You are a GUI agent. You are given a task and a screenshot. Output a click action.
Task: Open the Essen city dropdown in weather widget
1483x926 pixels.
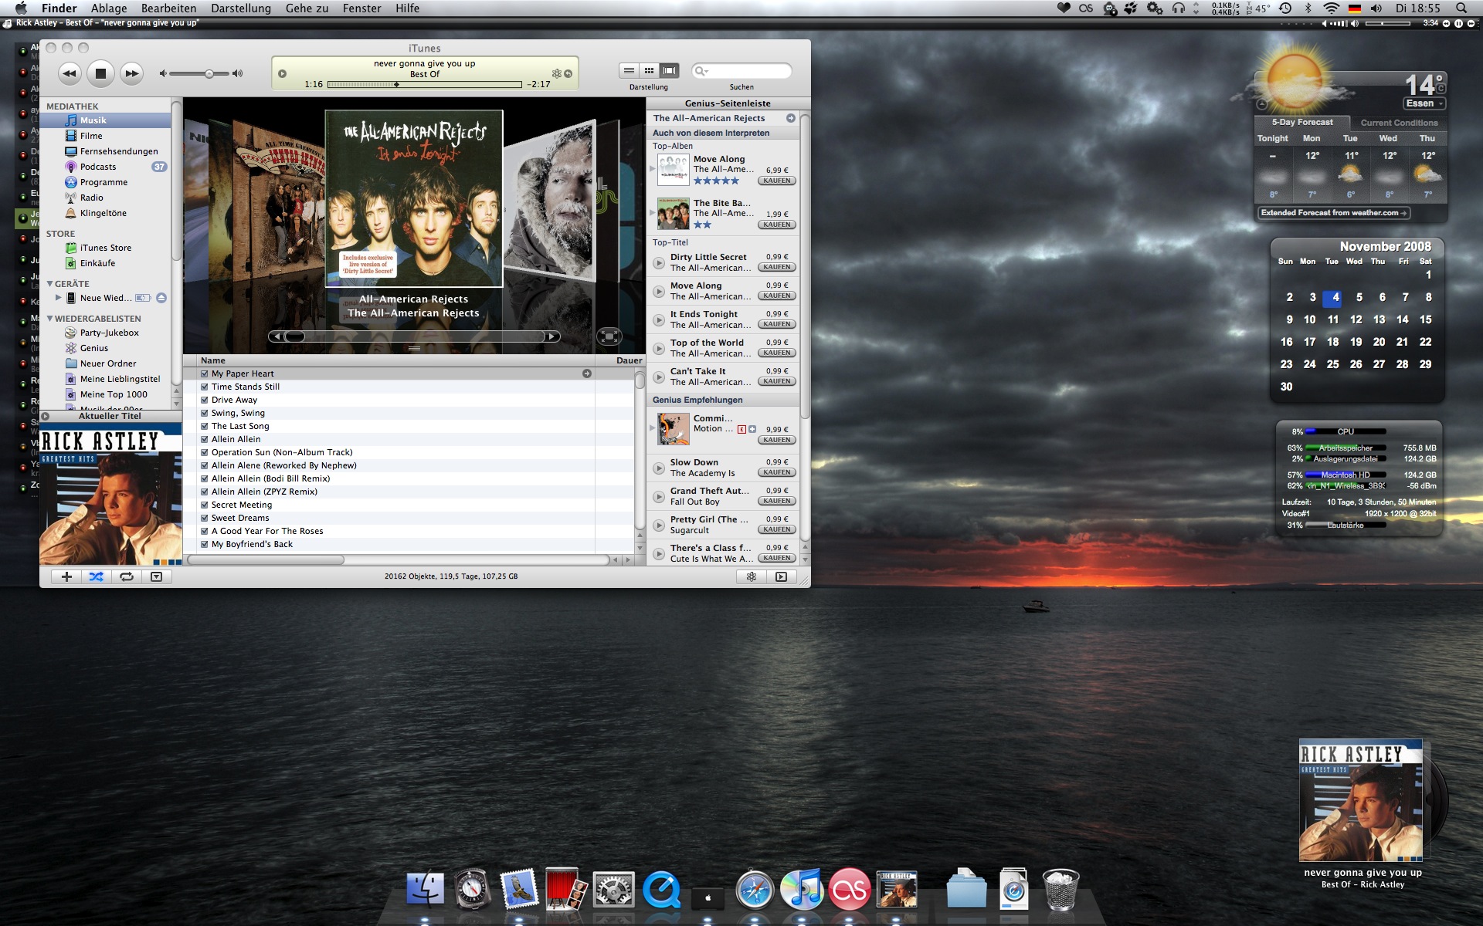1424,103
